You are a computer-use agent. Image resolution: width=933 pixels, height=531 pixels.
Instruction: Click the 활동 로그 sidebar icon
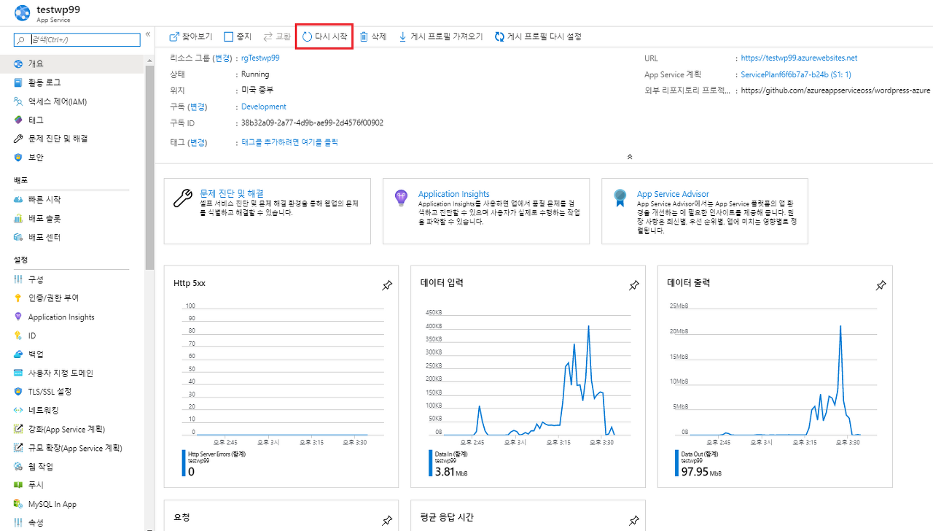18,82
